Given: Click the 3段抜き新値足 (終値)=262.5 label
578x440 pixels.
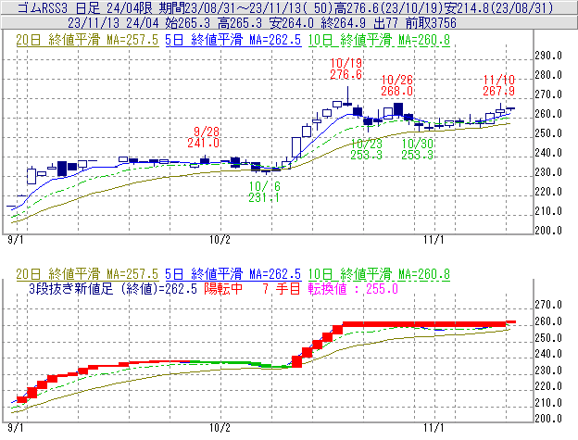Looking at the screenshot, I should pos(113,288).
